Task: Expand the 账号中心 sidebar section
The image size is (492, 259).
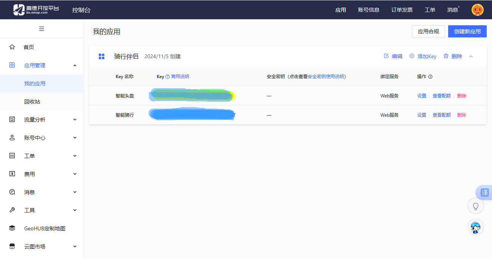Action: point(75,138)
